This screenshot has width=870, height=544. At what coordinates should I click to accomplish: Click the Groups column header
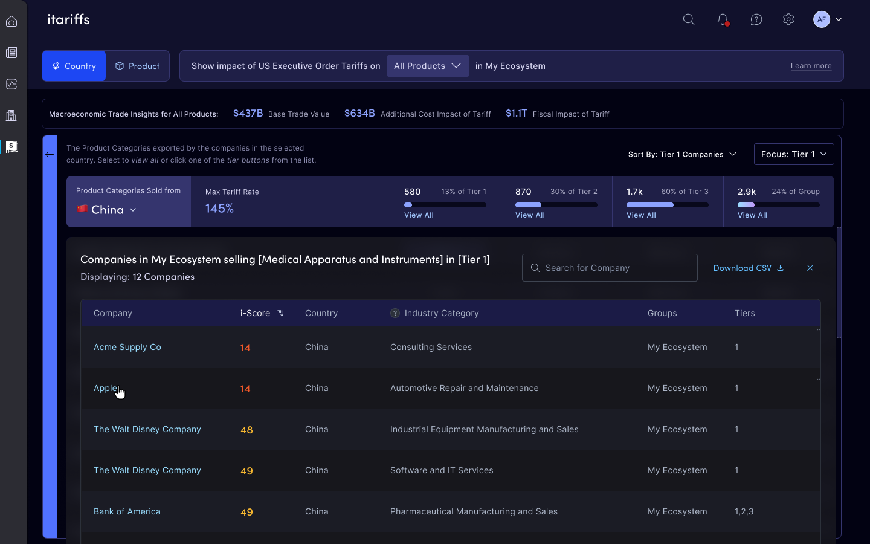coord(662,313)
